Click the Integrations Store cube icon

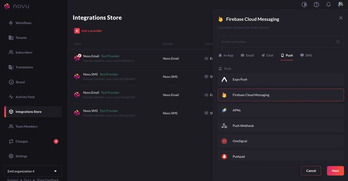11,112
